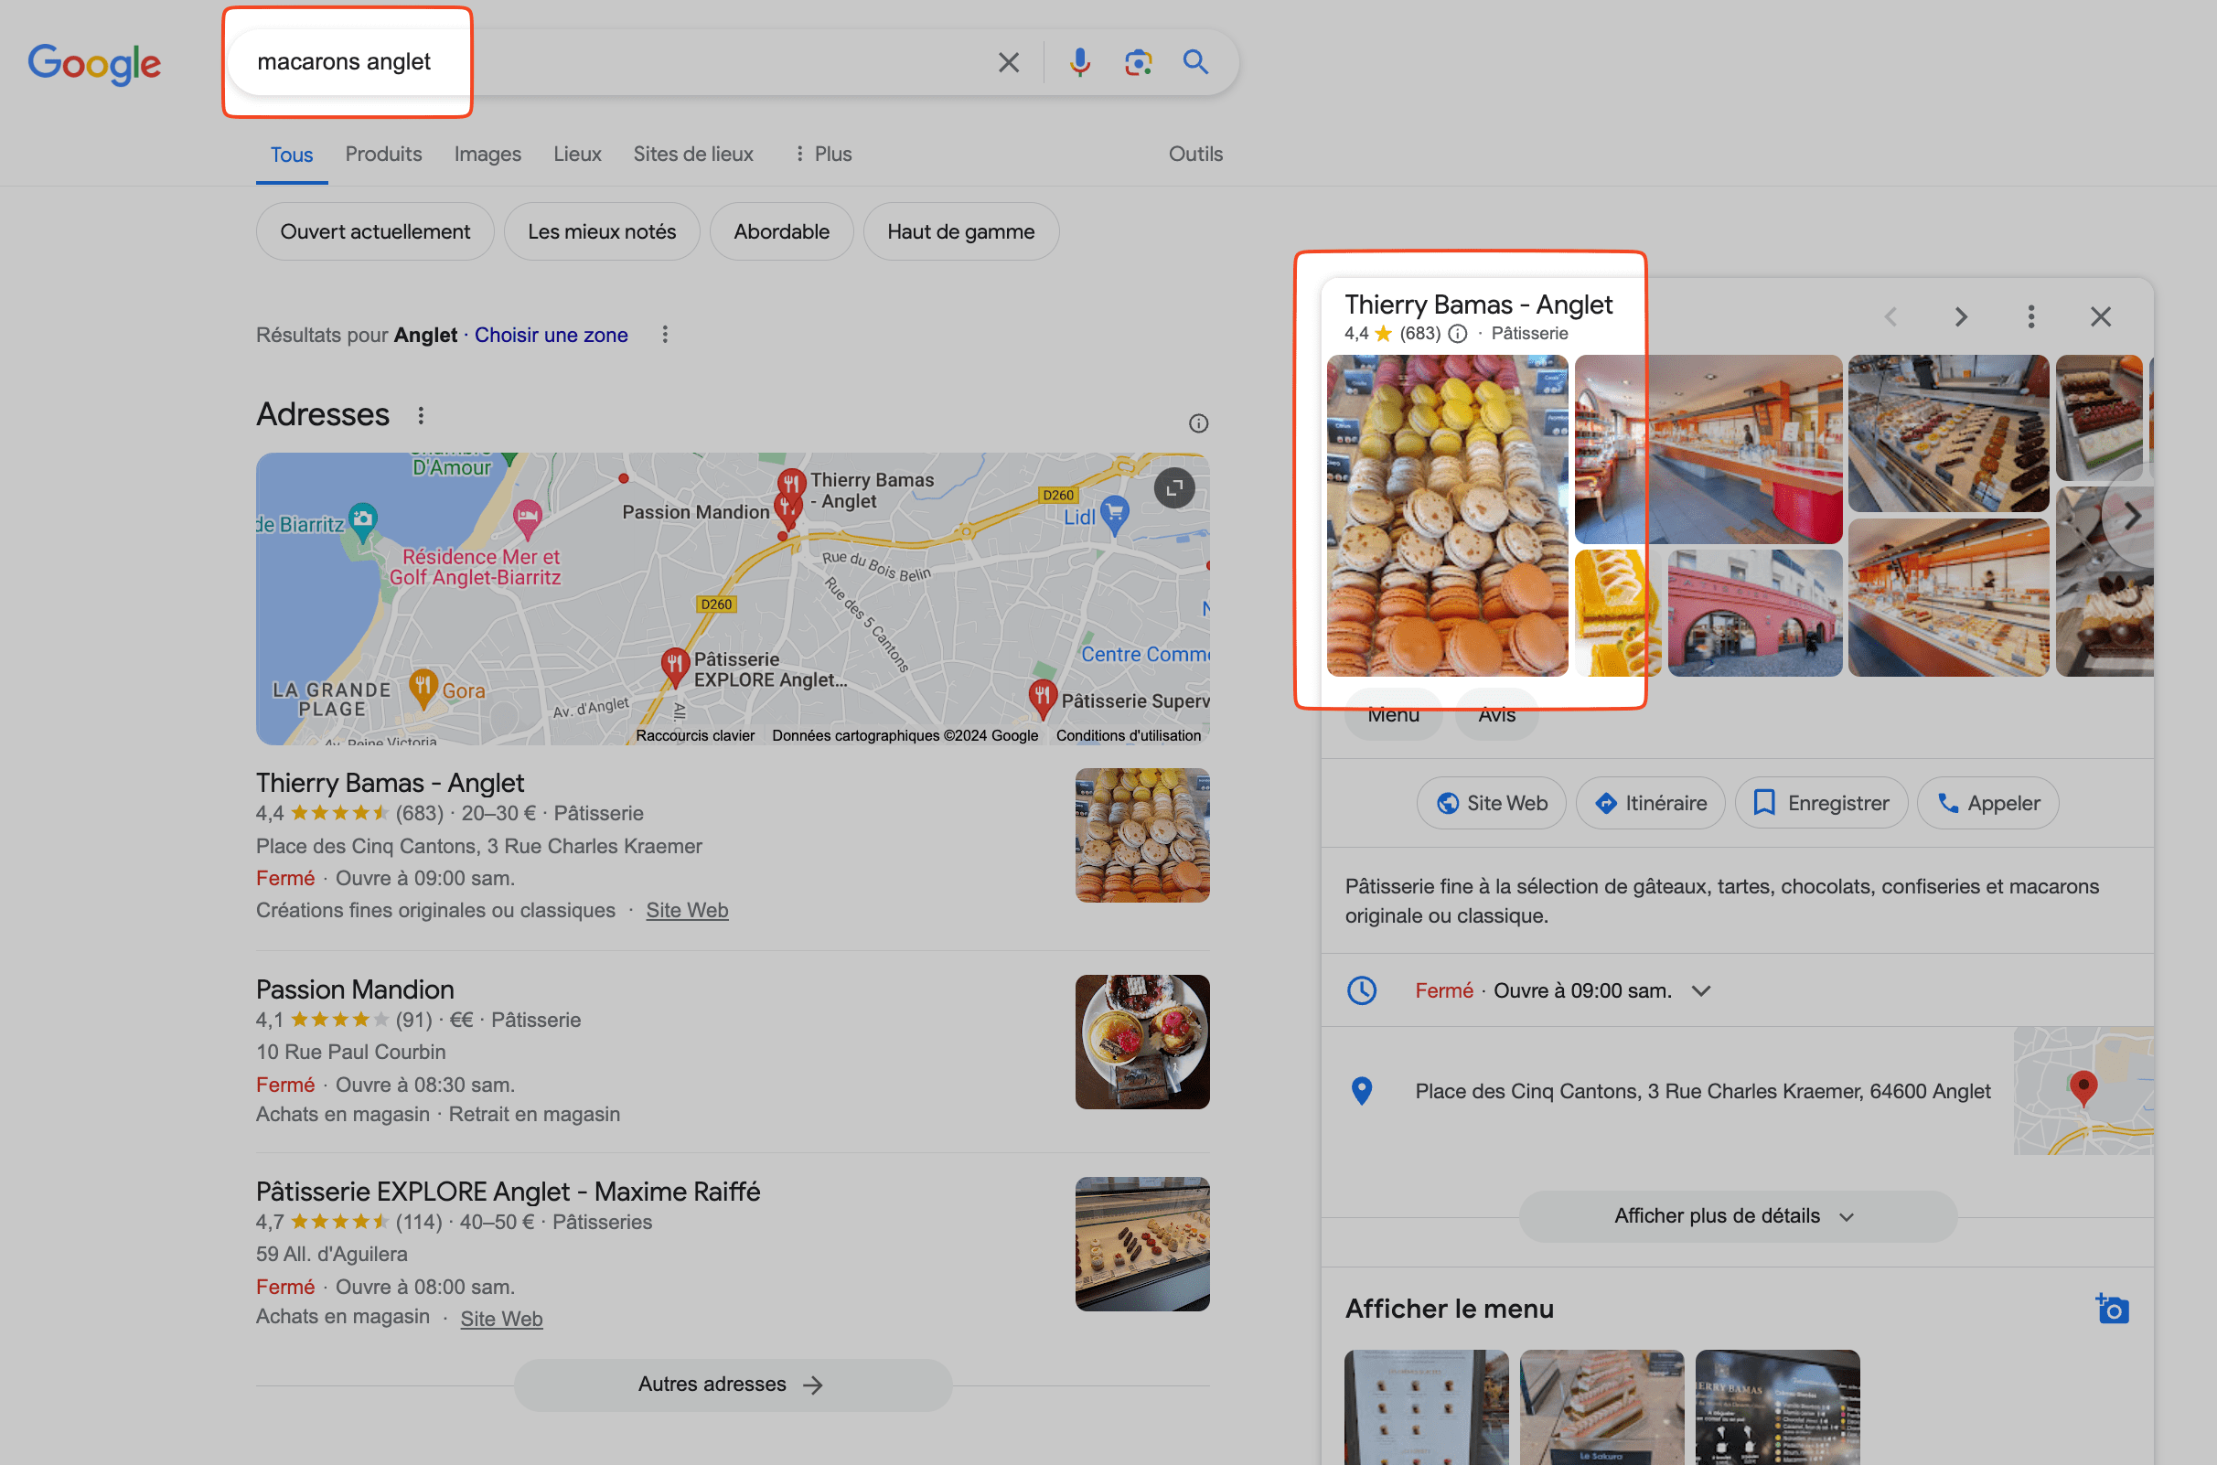Click the Enregistrer button
2217x1465 pixels.
[x=1820, y=804]
